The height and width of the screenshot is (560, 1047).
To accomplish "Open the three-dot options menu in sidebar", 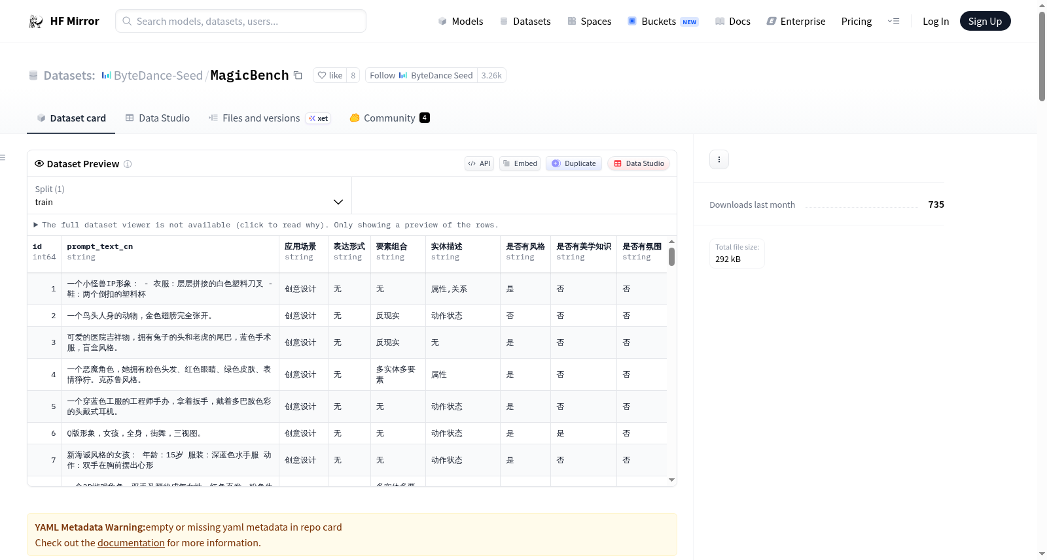I will click(719, 159).
